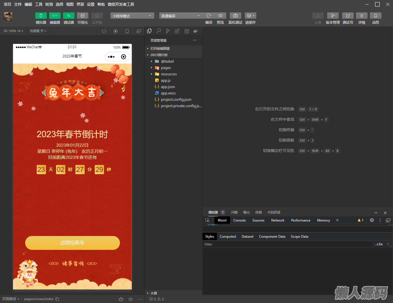Open the source control branch icon
Screen dimensions: 393x303
click(x=168, y=31)
